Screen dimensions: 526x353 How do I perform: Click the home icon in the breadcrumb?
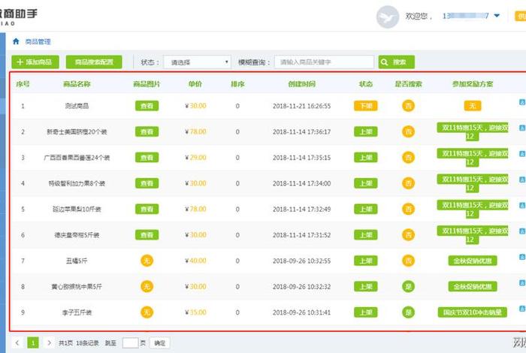[16, 41]
